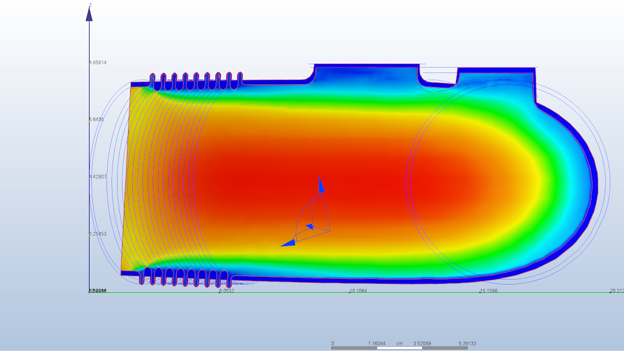The width and height of the screenshot is (624, 351).
Task: Click the smaller right port on top wall
Action: pyautogui.click(x=495, y=75)
